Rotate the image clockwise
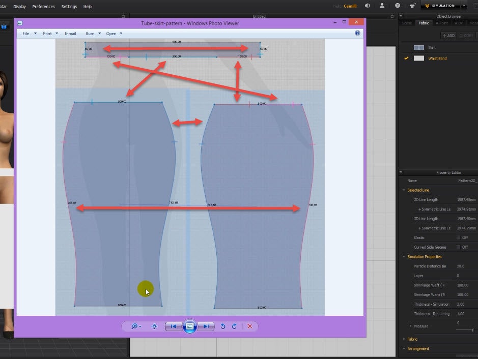Image resolution: width=478 pixels, height=359 pixels. (x=234, y=326)
